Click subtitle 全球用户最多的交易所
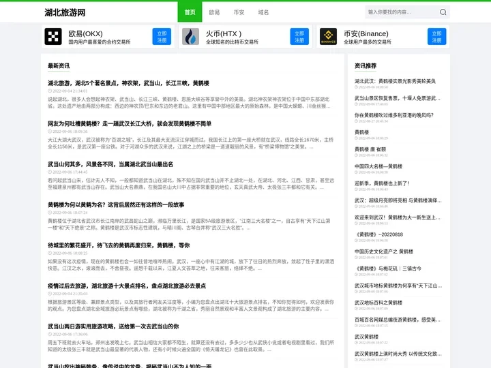The height and width of the screenshot is (368, 491). 368,42
